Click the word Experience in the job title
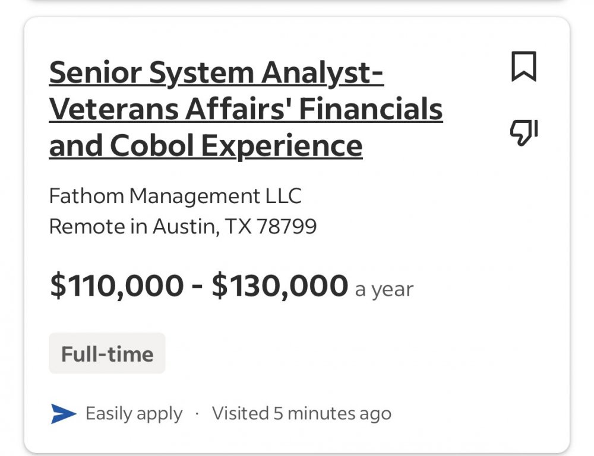This screenshot has width=594, height=456. (281, 145)
